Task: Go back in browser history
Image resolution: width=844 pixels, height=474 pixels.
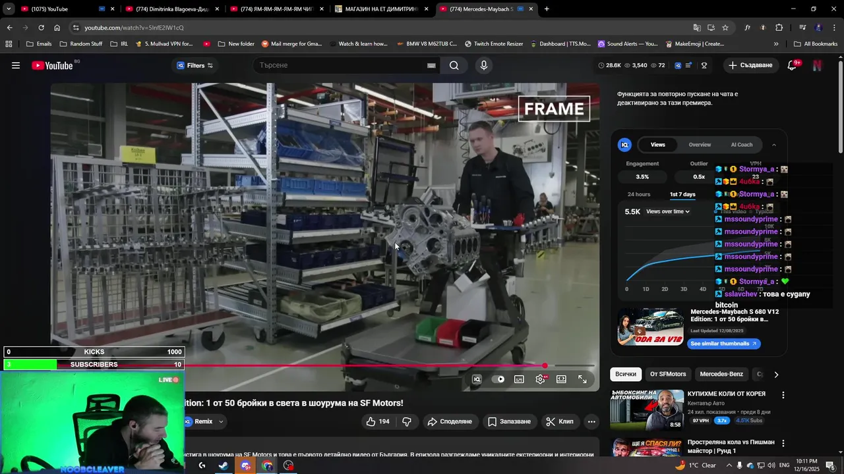Action: click(x=9, y=28)
